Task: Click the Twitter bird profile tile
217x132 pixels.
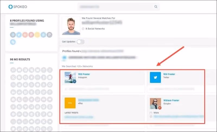Action: click(155, 77)
